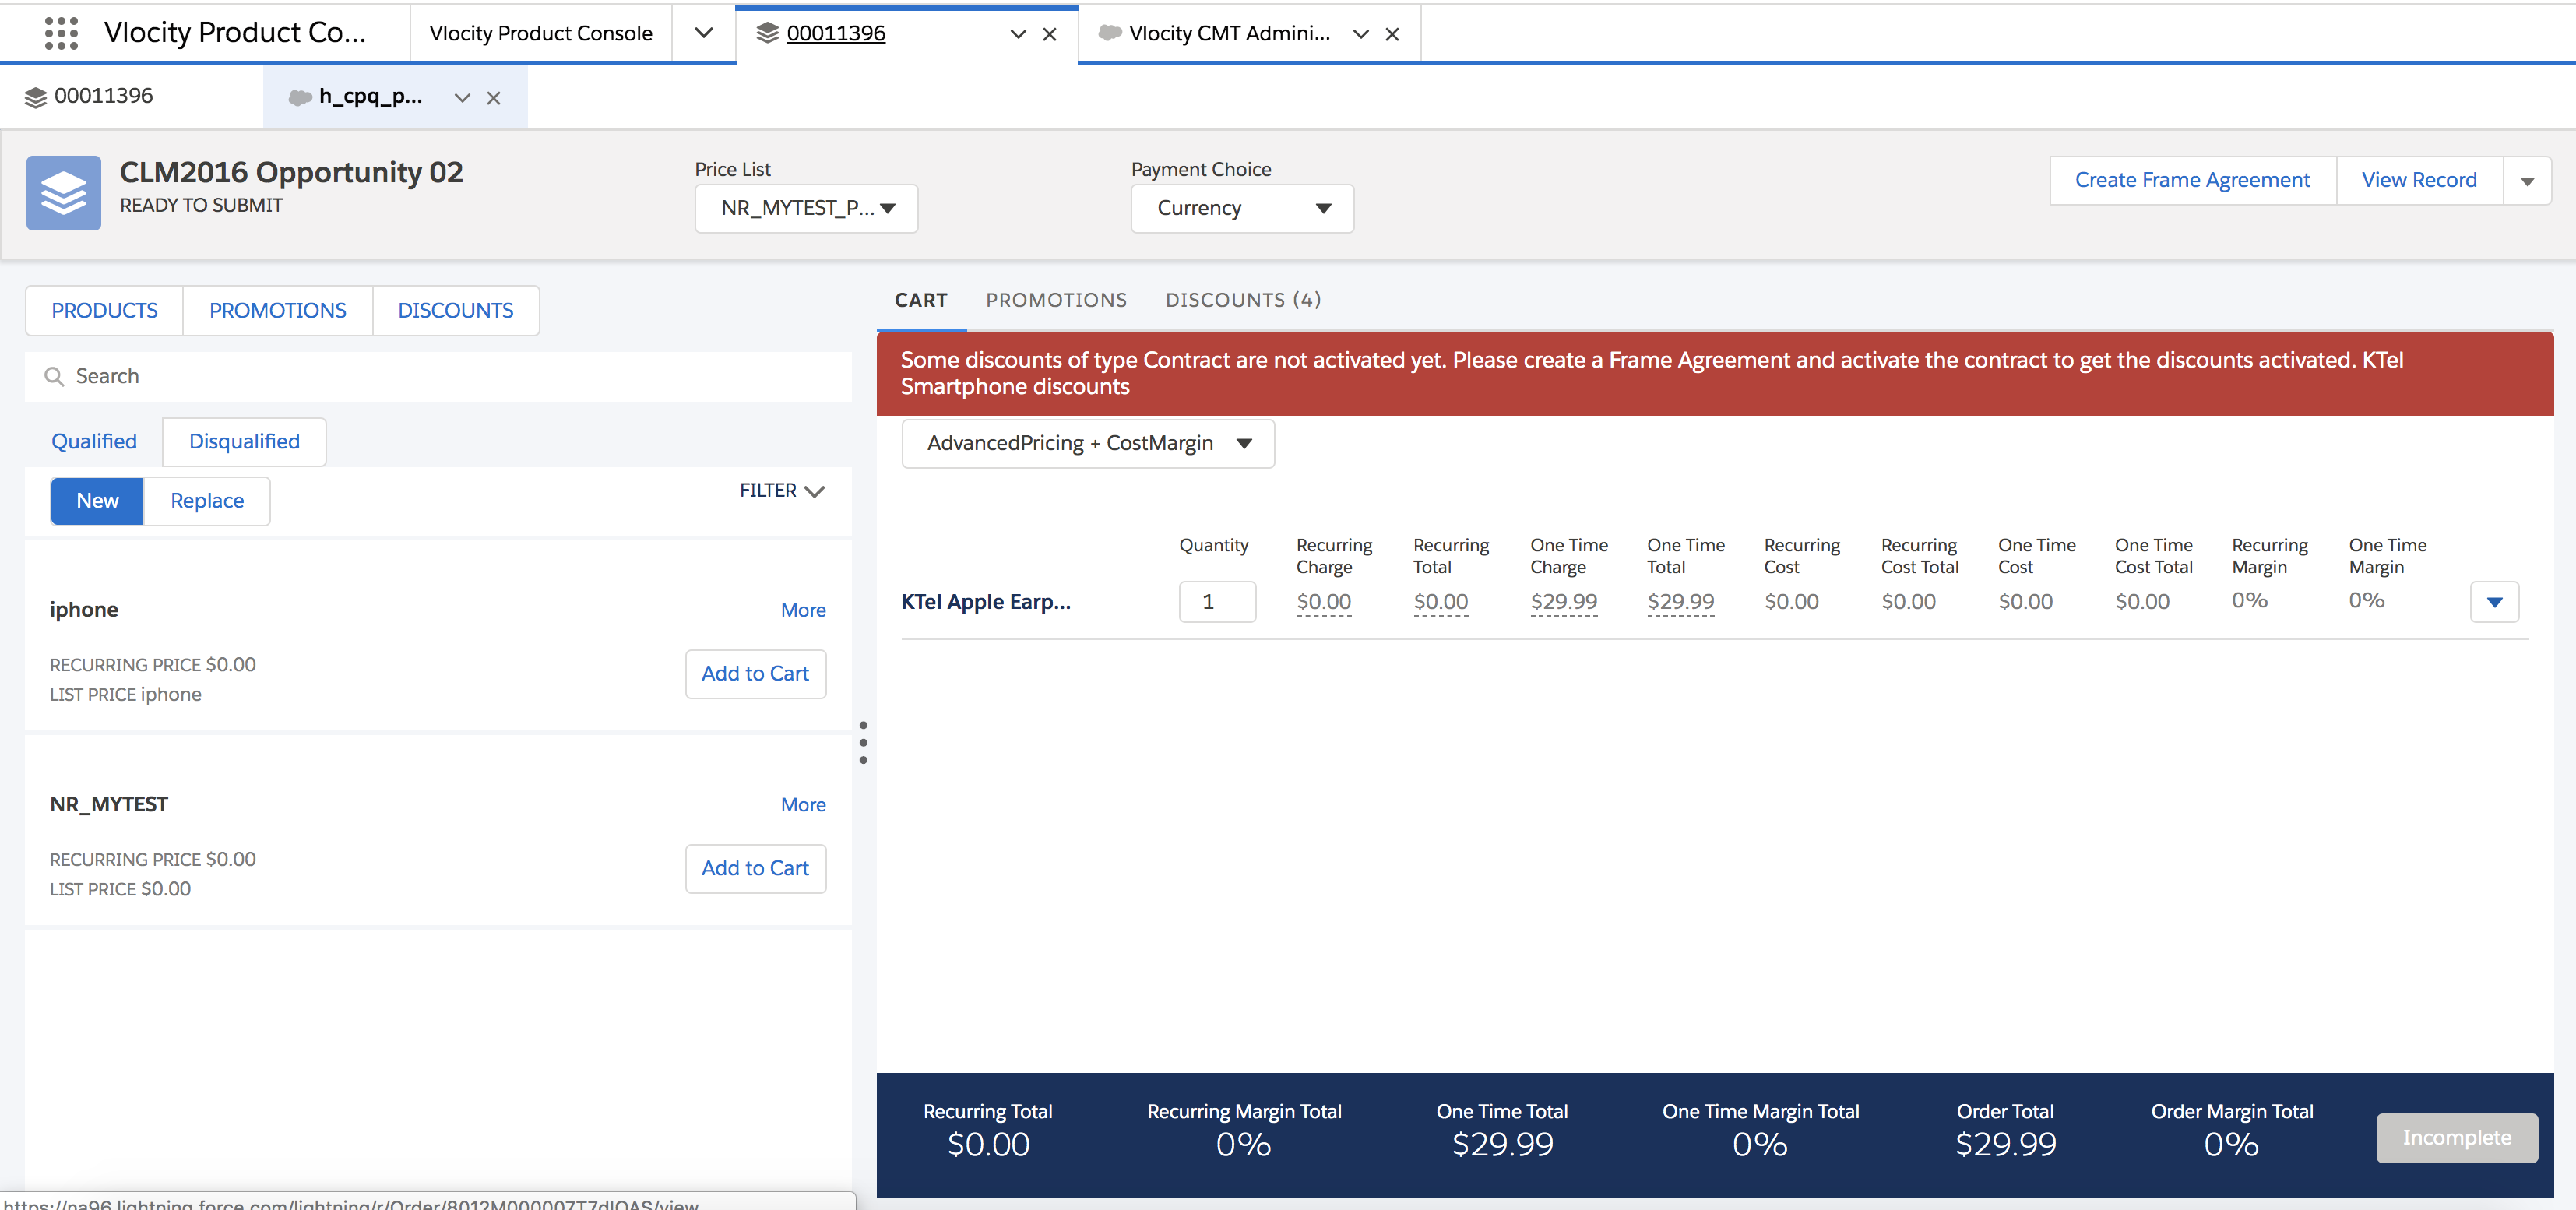Open the AdvancedPricing + CostMargin dropdown
Image resolution: width=2576 pixels, height=1210 pixels.
(1088, 443)
